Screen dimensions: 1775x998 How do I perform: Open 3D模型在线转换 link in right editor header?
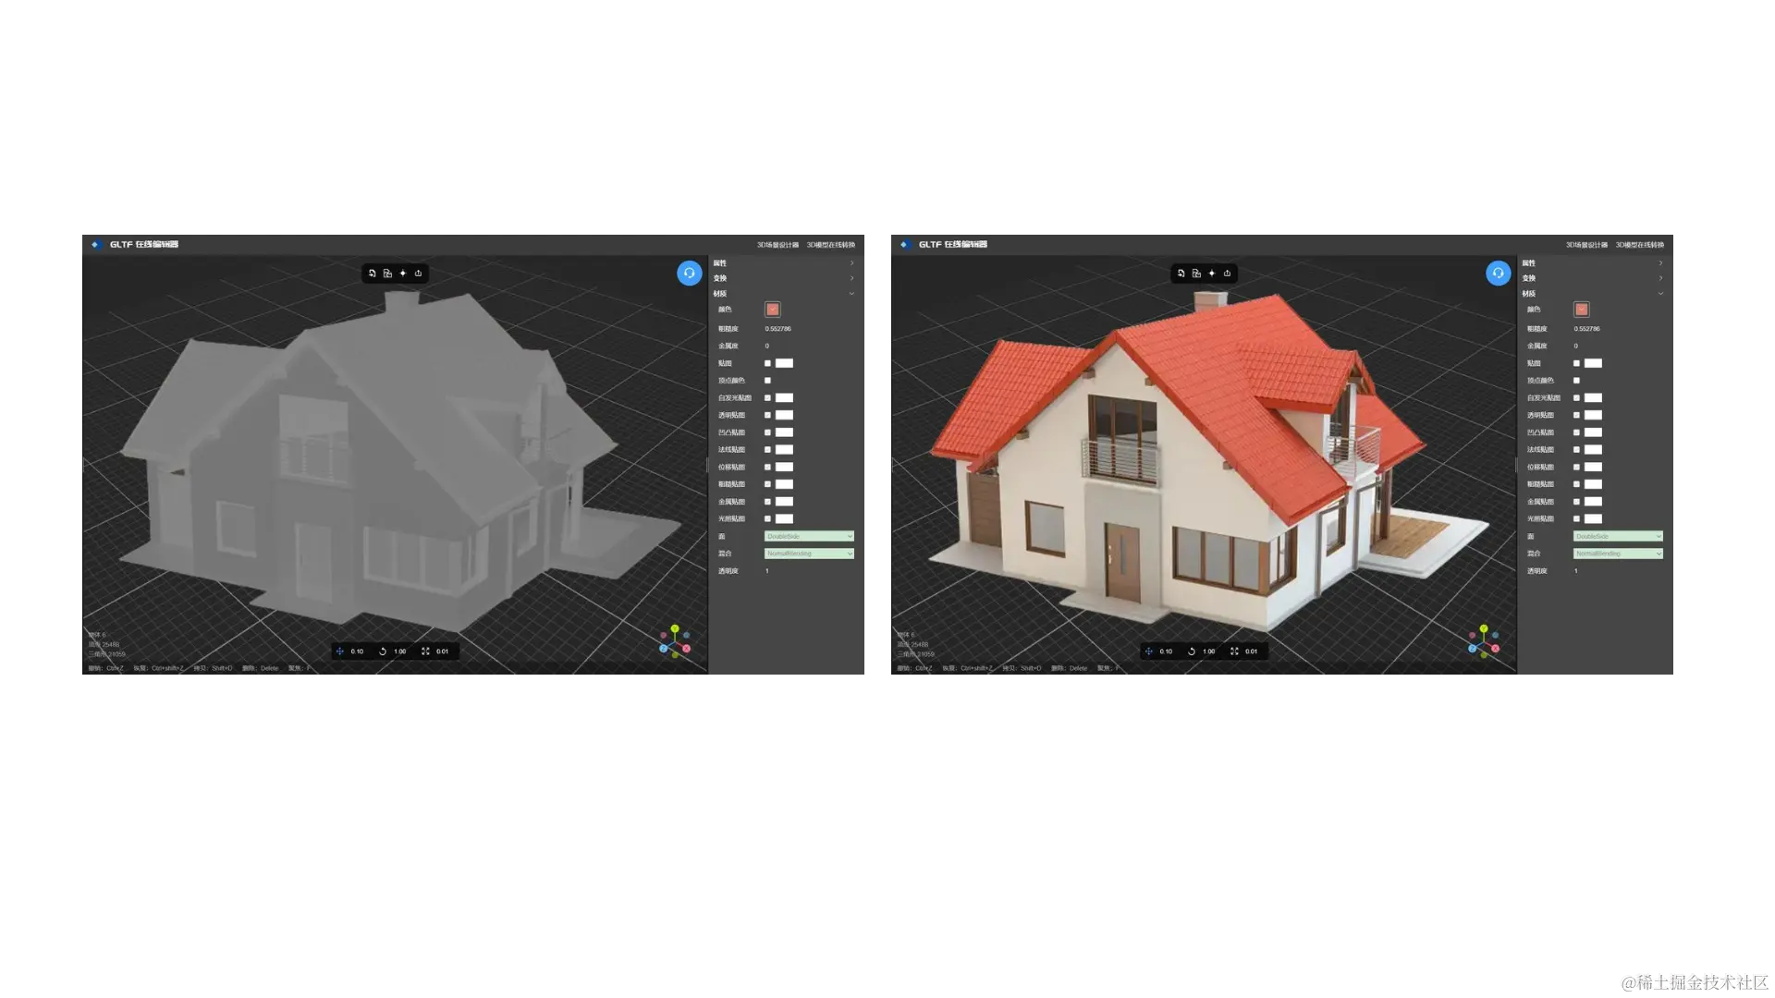click(x=1639, y=245)
